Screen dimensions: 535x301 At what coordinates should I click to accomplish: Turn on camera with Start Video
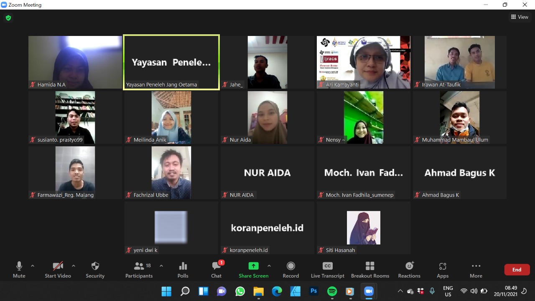coord(58,270)
